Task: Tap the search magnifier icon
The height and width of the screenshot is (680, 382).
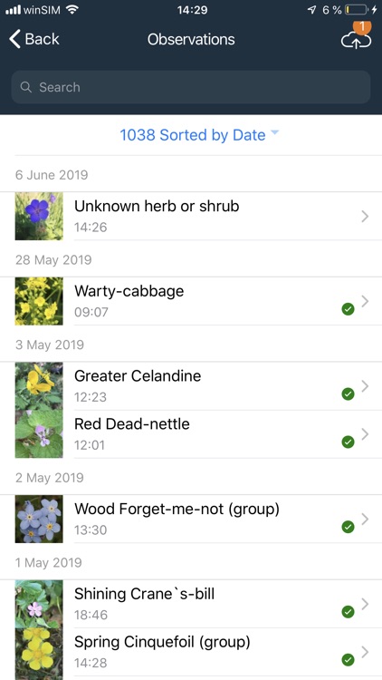Action: coord(26,87)
